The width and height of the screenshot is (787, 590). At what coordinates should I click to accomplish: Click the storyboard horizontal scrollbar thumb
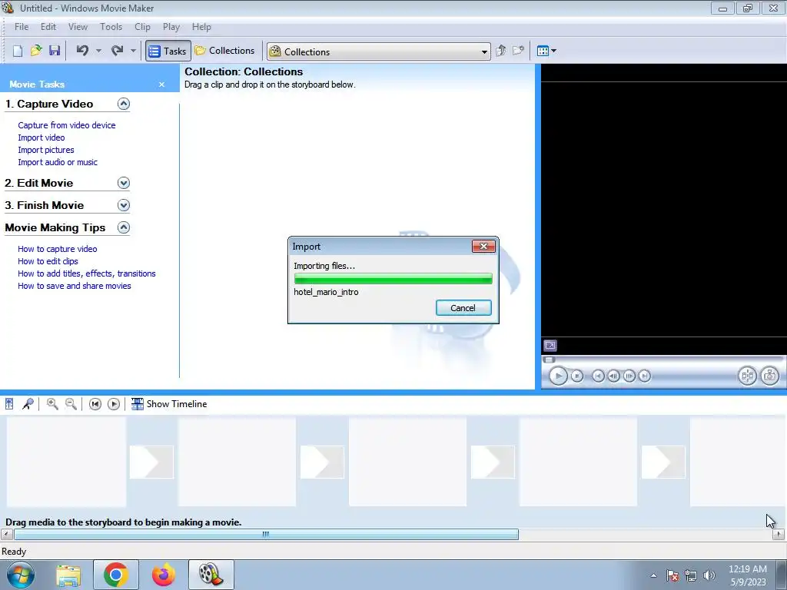tap(266, 535)
